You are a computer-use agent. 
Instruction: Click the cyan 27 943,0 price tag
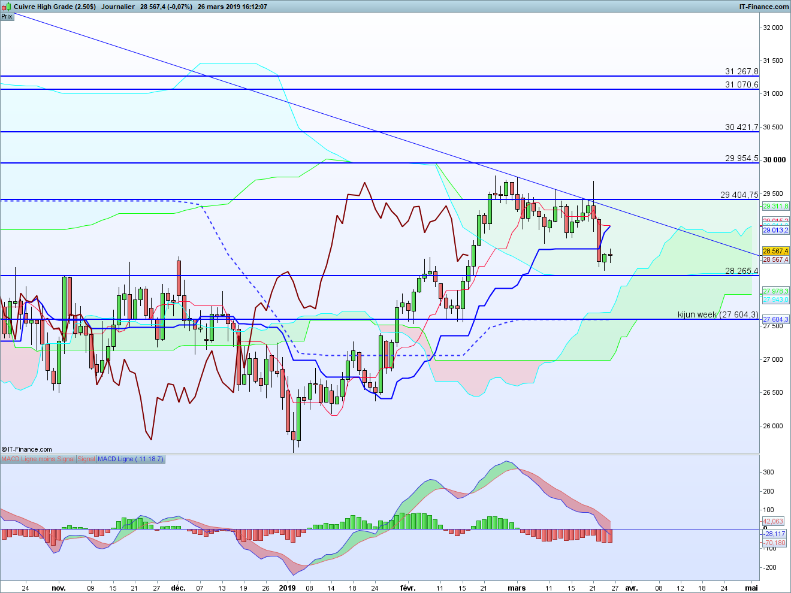coord(775,299)
